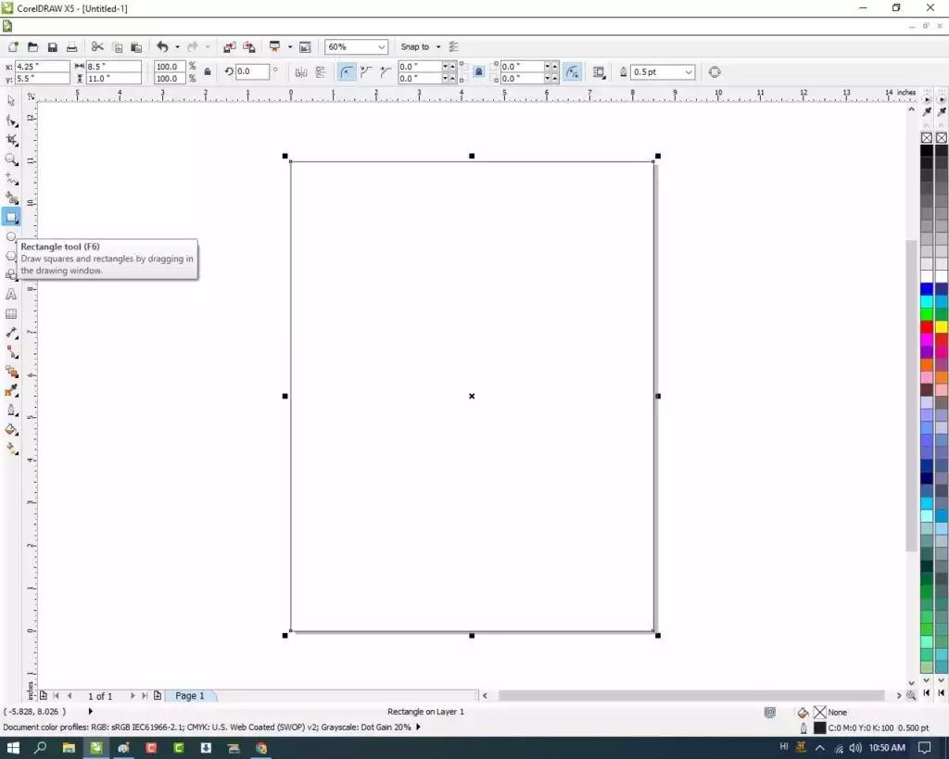Go to the next page arrow
Screen dimensions: 949x759
pos(132,695)
